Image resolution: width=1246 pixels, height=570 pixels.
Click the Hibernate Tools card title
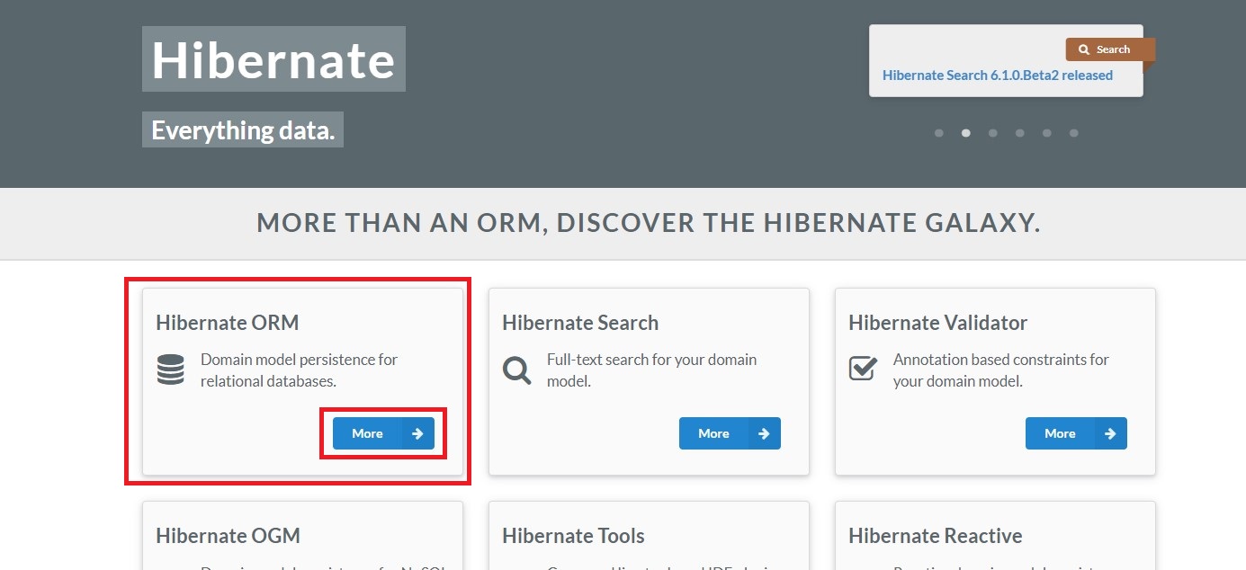[x=574, y=536]
